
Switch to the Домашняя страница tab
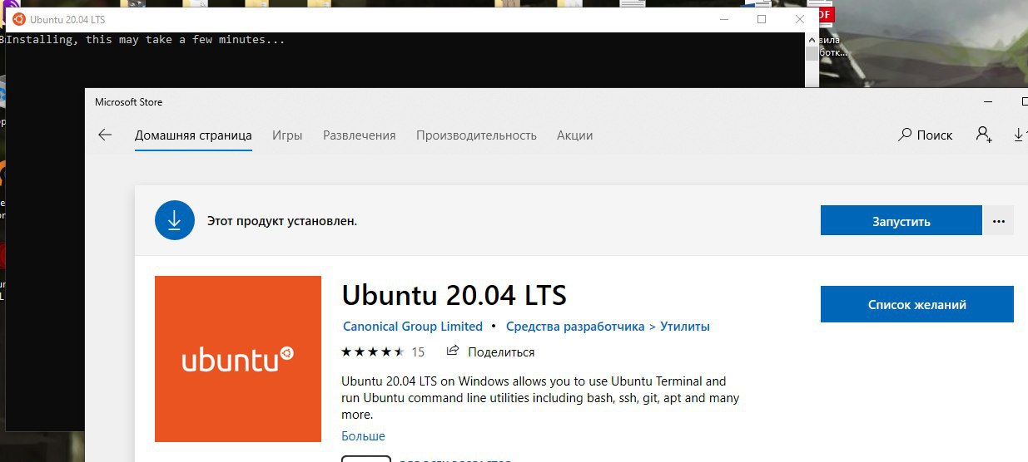[193, 135]
